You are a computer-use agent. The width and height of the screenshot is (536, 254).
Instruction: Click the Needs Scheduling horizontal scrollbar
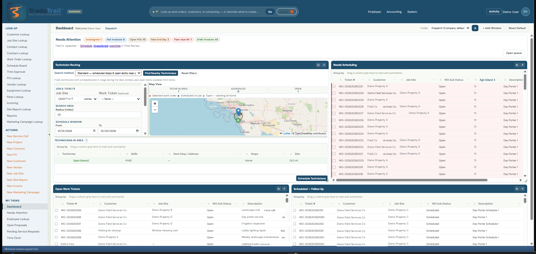(412, 180)
